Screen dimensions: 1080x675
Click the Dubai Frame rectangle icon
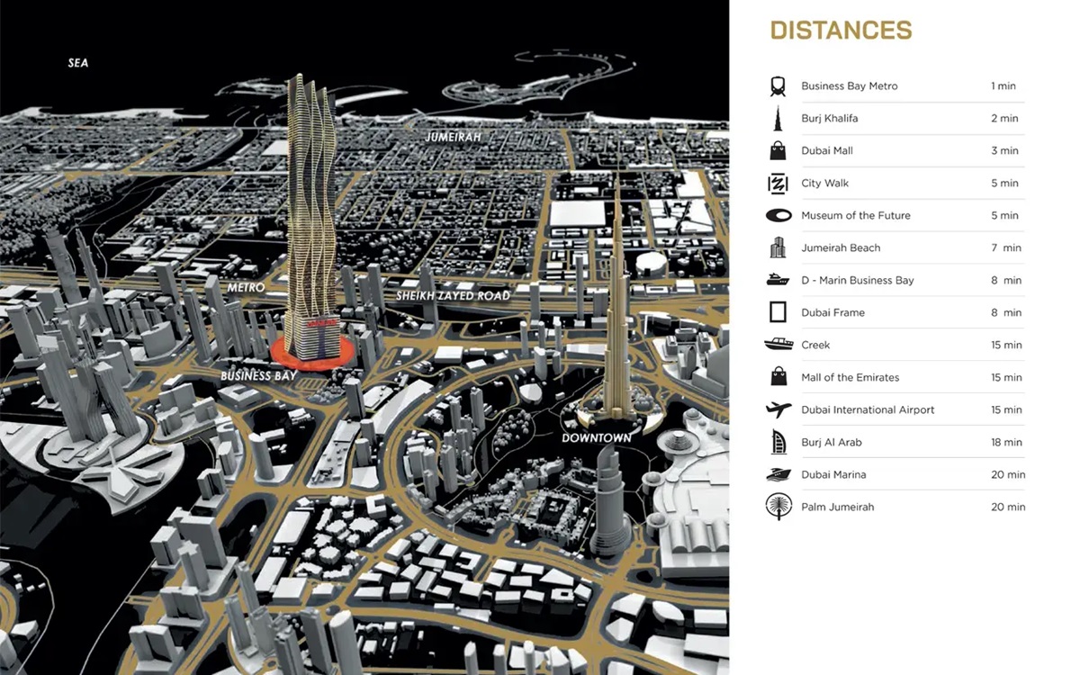[778, 313]
